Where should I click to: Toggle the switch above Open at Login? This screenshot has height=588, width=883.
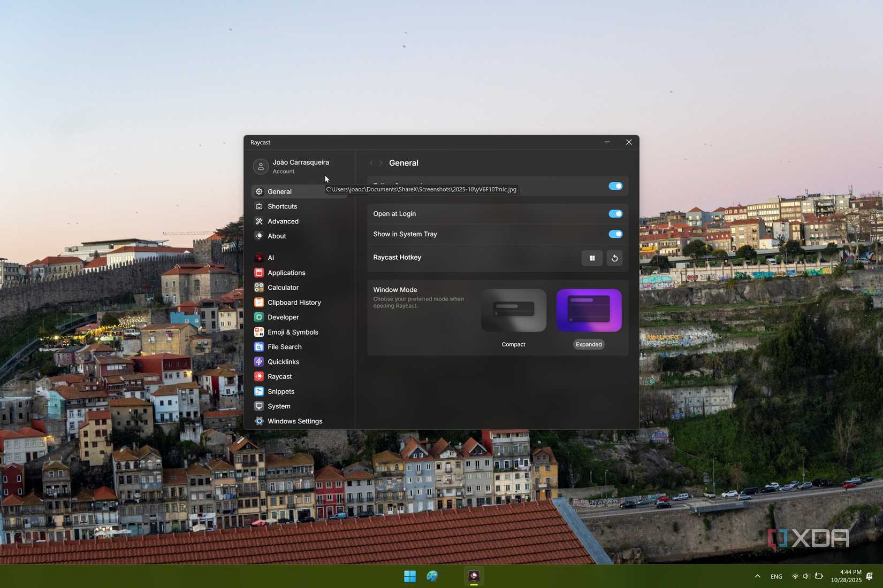point(615,186)
